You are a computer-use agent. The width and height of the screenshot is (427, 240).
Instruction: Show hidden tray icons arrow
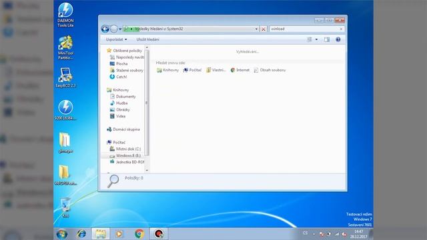tap(314, 234)
